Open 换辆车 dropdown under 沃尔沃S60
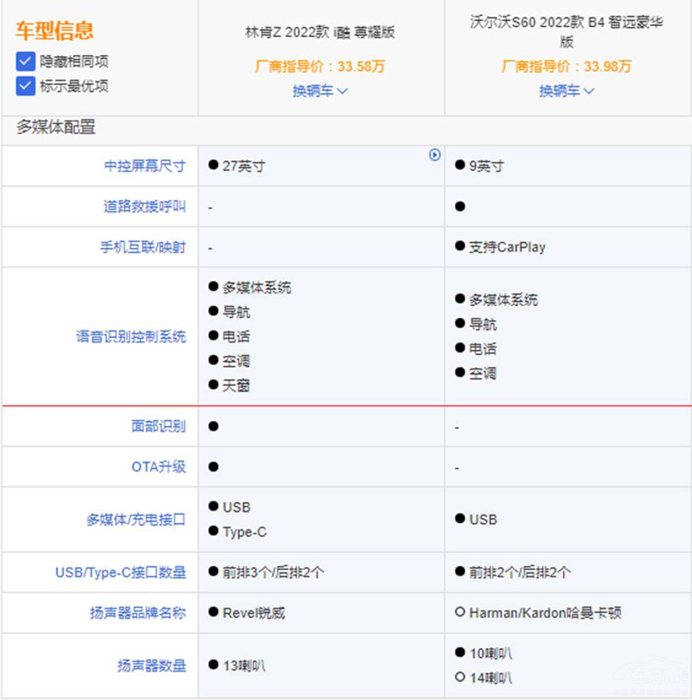 pyautogui.click(x=567, y=91)
